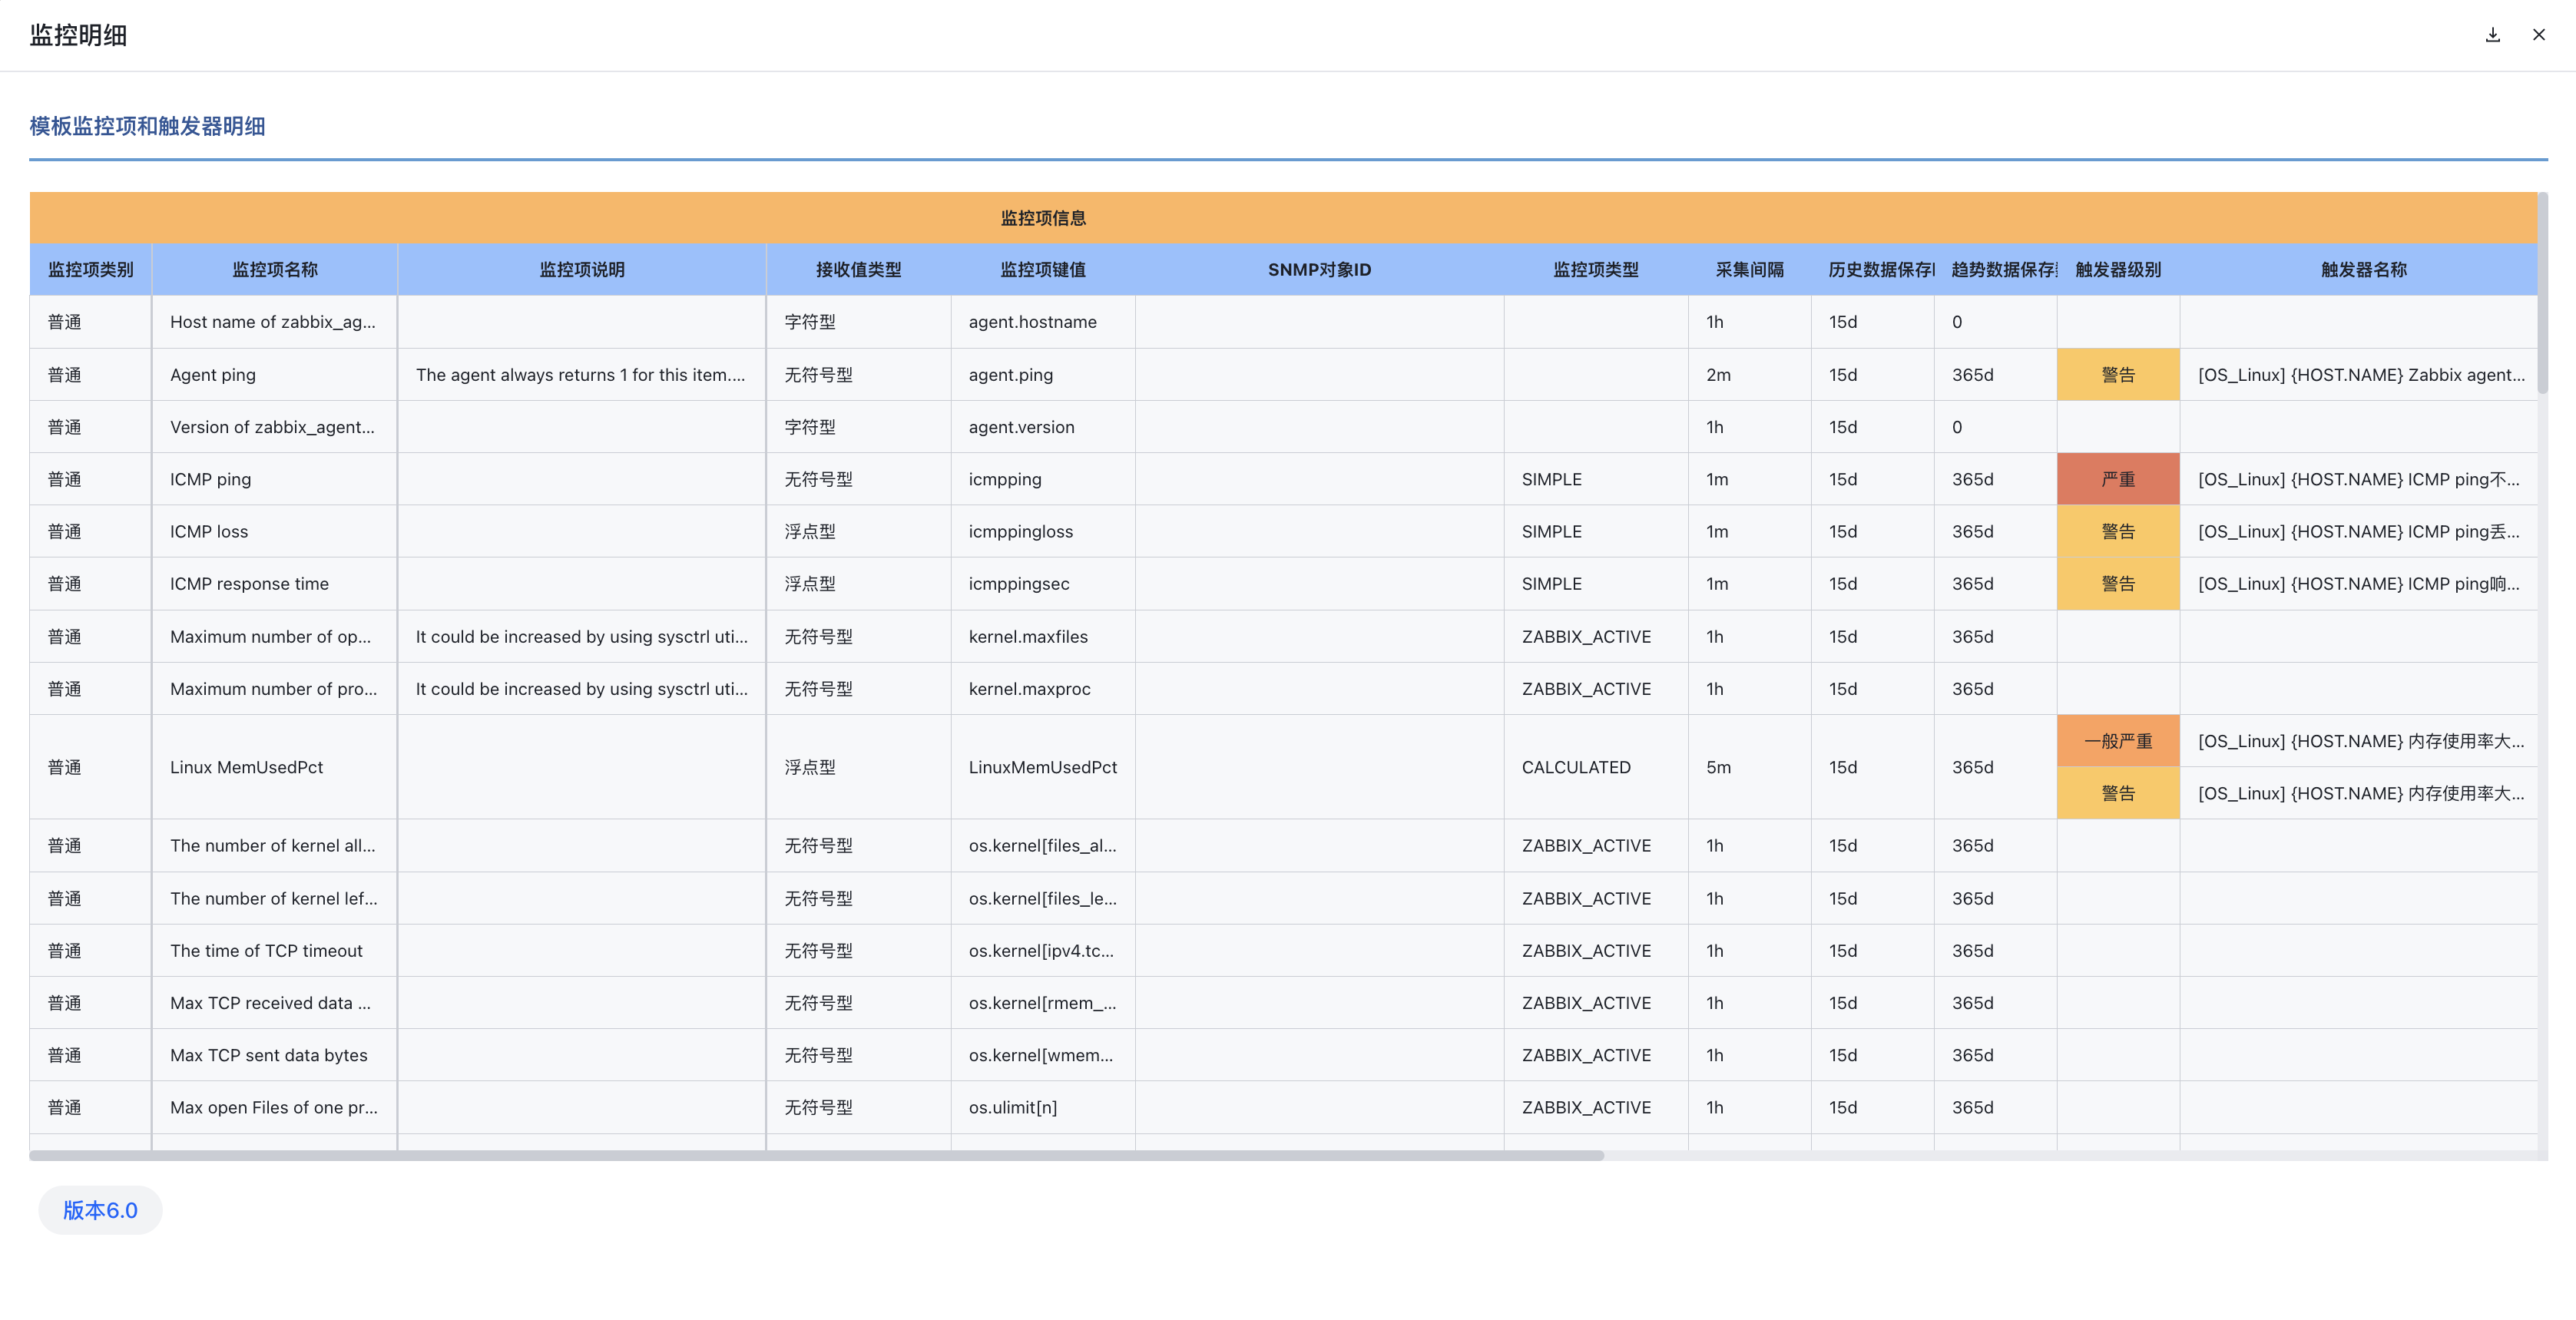The width and height of the screenshot is (2576, 1320).
Task: Click the 版本6.0 version tag
Action: pyautogui.click(x=100, y=1210)
